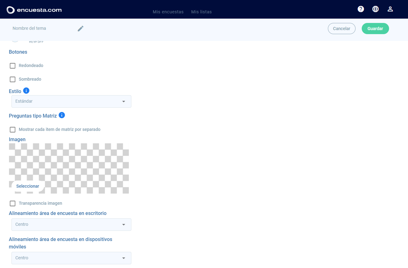Open desktop survey alignment dropdown
Viewport: 408px width, 268px height.
tap(71, 225)
